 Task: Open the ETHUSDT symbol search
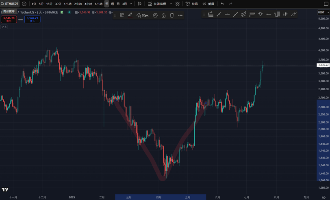click(10, 4)
